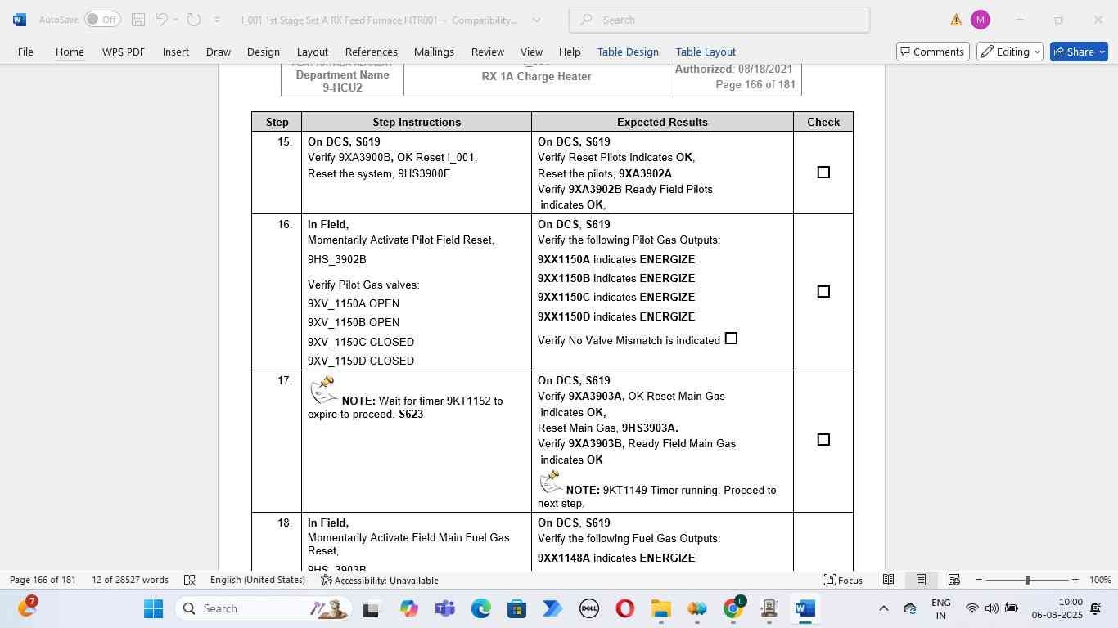Viewport: 1118px width, 628px height.
Task: Click the Redo icon in title bar
Action: tap(194, 20)
